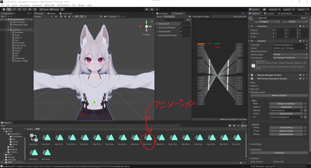Screen dimensions: 311x168
Task: Open the GameObject menu
Action: pyautogui.click(x=25, y=5)
